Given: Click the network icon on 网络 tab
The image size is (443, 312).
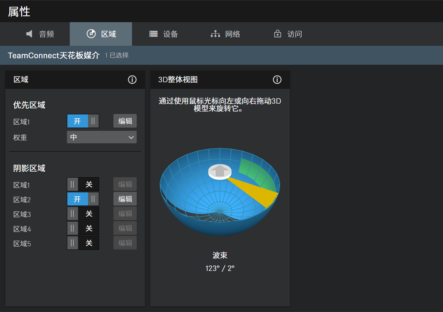Looking at the screenshot, I should [215, 34].
